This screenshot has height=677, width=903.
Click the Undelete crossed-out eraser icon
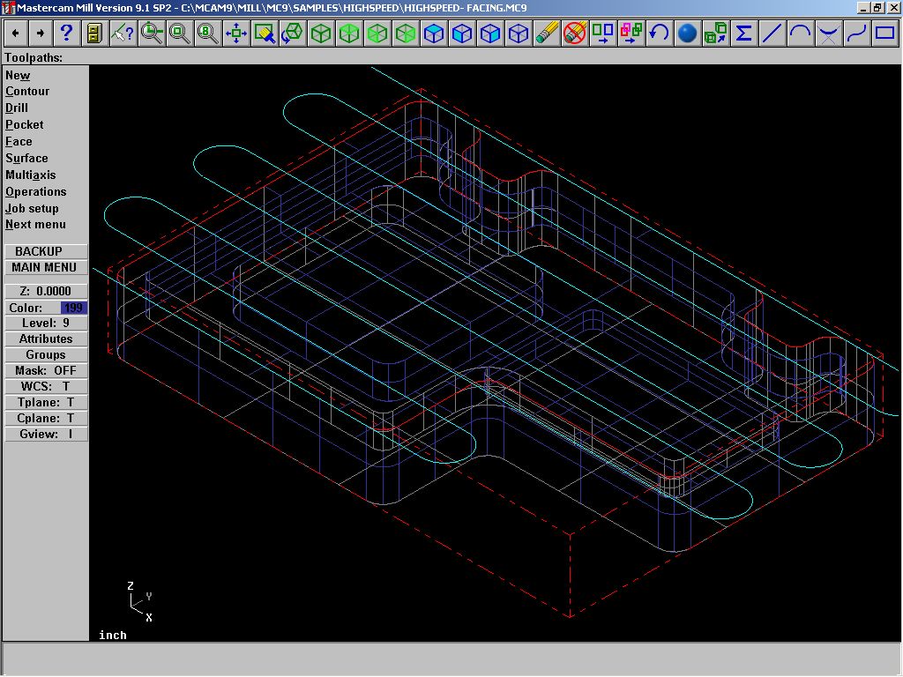(x=575, y=33)
